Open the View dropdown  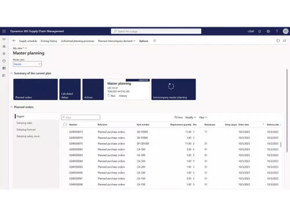(203, 117)
